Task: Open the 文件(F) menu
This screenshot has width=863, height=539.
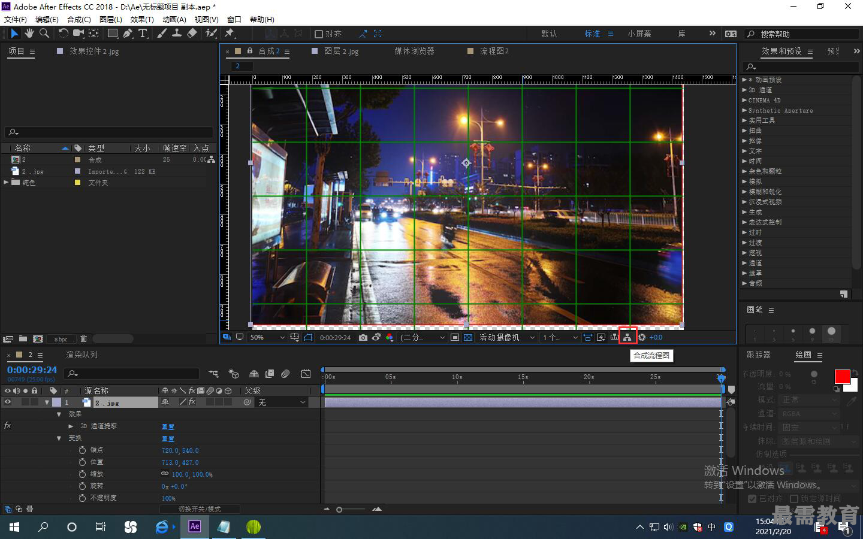Action: (16, 19)
